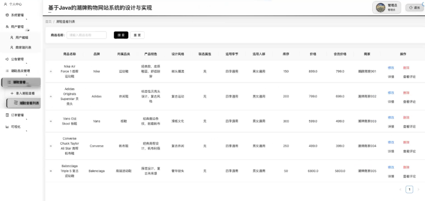Expand the 潮鞋品类管理 menu
Viewport: 425px width, 201px height.
tap(18, 71)
